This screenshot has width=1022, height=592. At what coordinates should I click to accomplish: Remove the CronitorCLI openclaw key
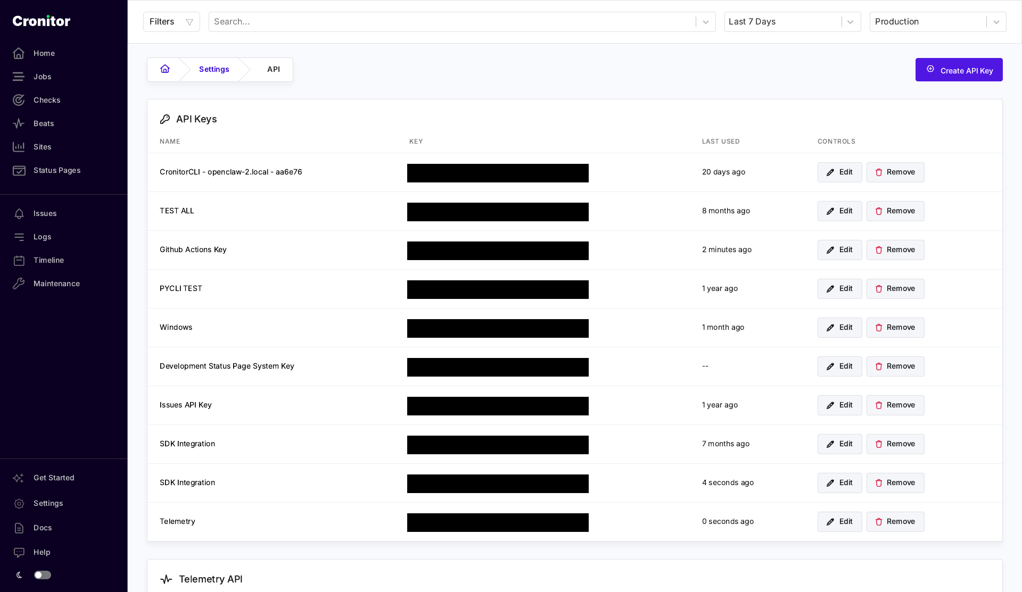(x=895, y=172)
